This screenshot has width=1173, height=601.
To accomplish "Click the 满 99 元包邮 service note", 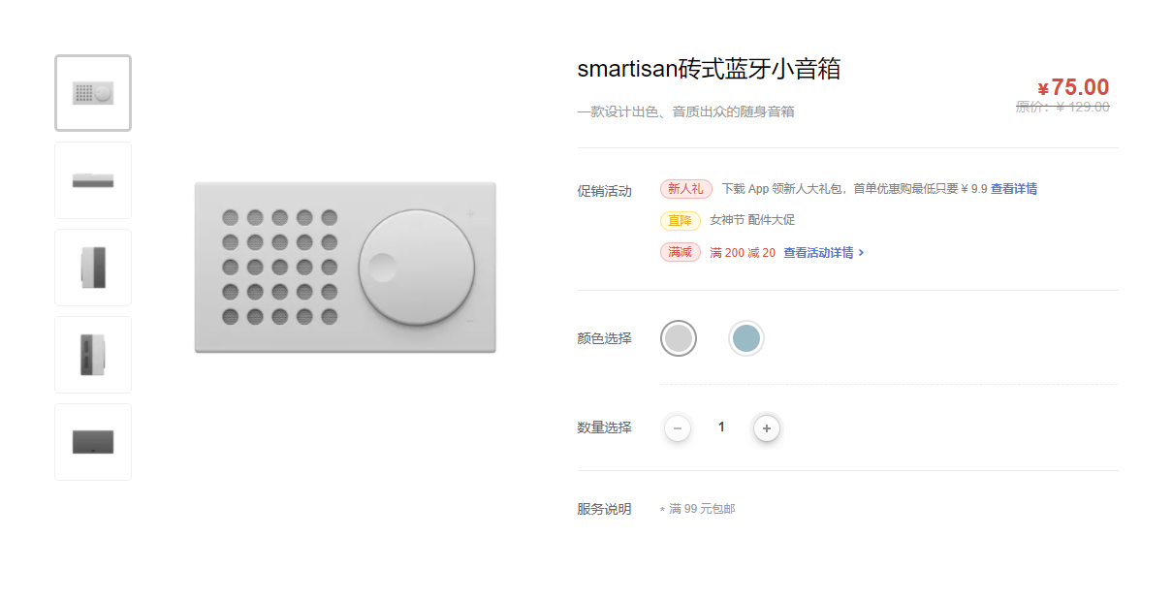I will pyautogui.click(x=702, y=509).
